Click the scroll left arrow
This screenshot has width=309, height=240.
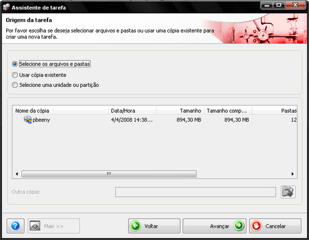tap(17, 174)
